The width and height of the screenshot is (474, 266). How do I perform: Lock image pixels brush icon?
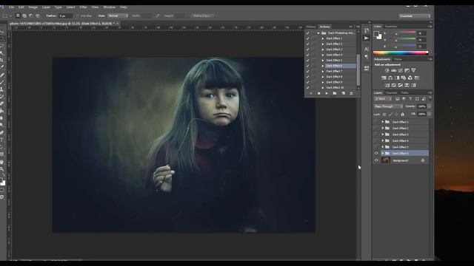[x=390, y=115]
